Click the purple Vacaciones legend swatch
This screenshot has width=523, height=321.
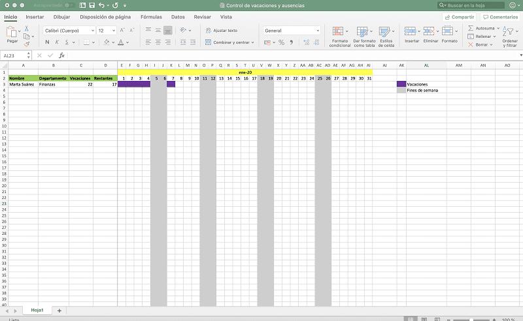[401, 84]
